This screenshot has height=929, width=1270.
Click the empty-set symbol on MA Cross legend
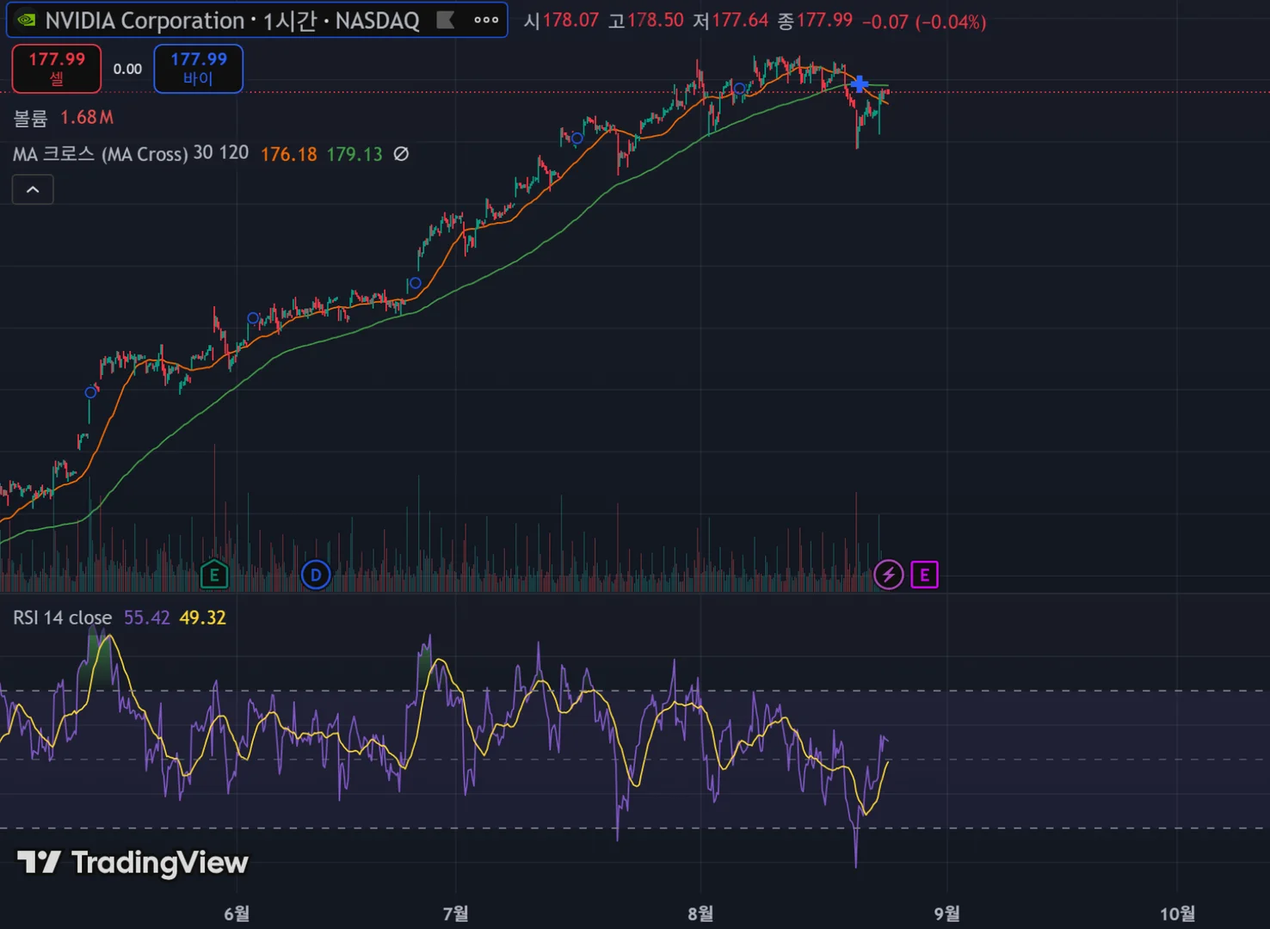(401, 154)
